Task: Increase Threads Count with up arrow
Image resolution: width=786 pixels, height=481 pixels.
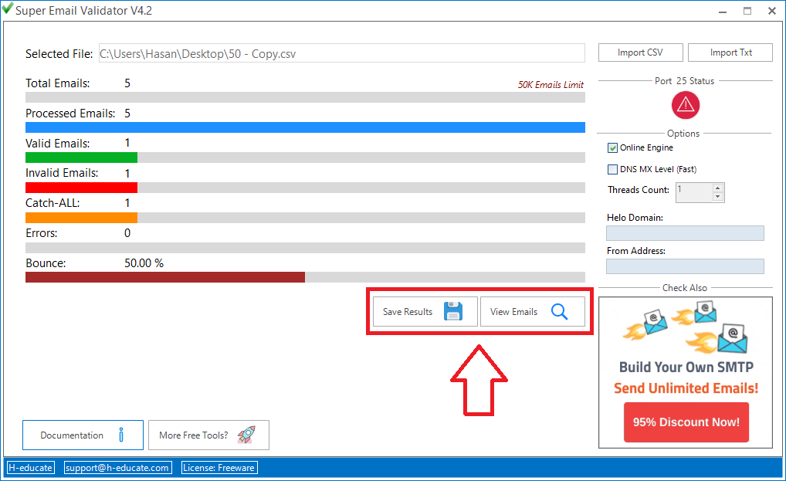Action: click(x=718, y=188)
